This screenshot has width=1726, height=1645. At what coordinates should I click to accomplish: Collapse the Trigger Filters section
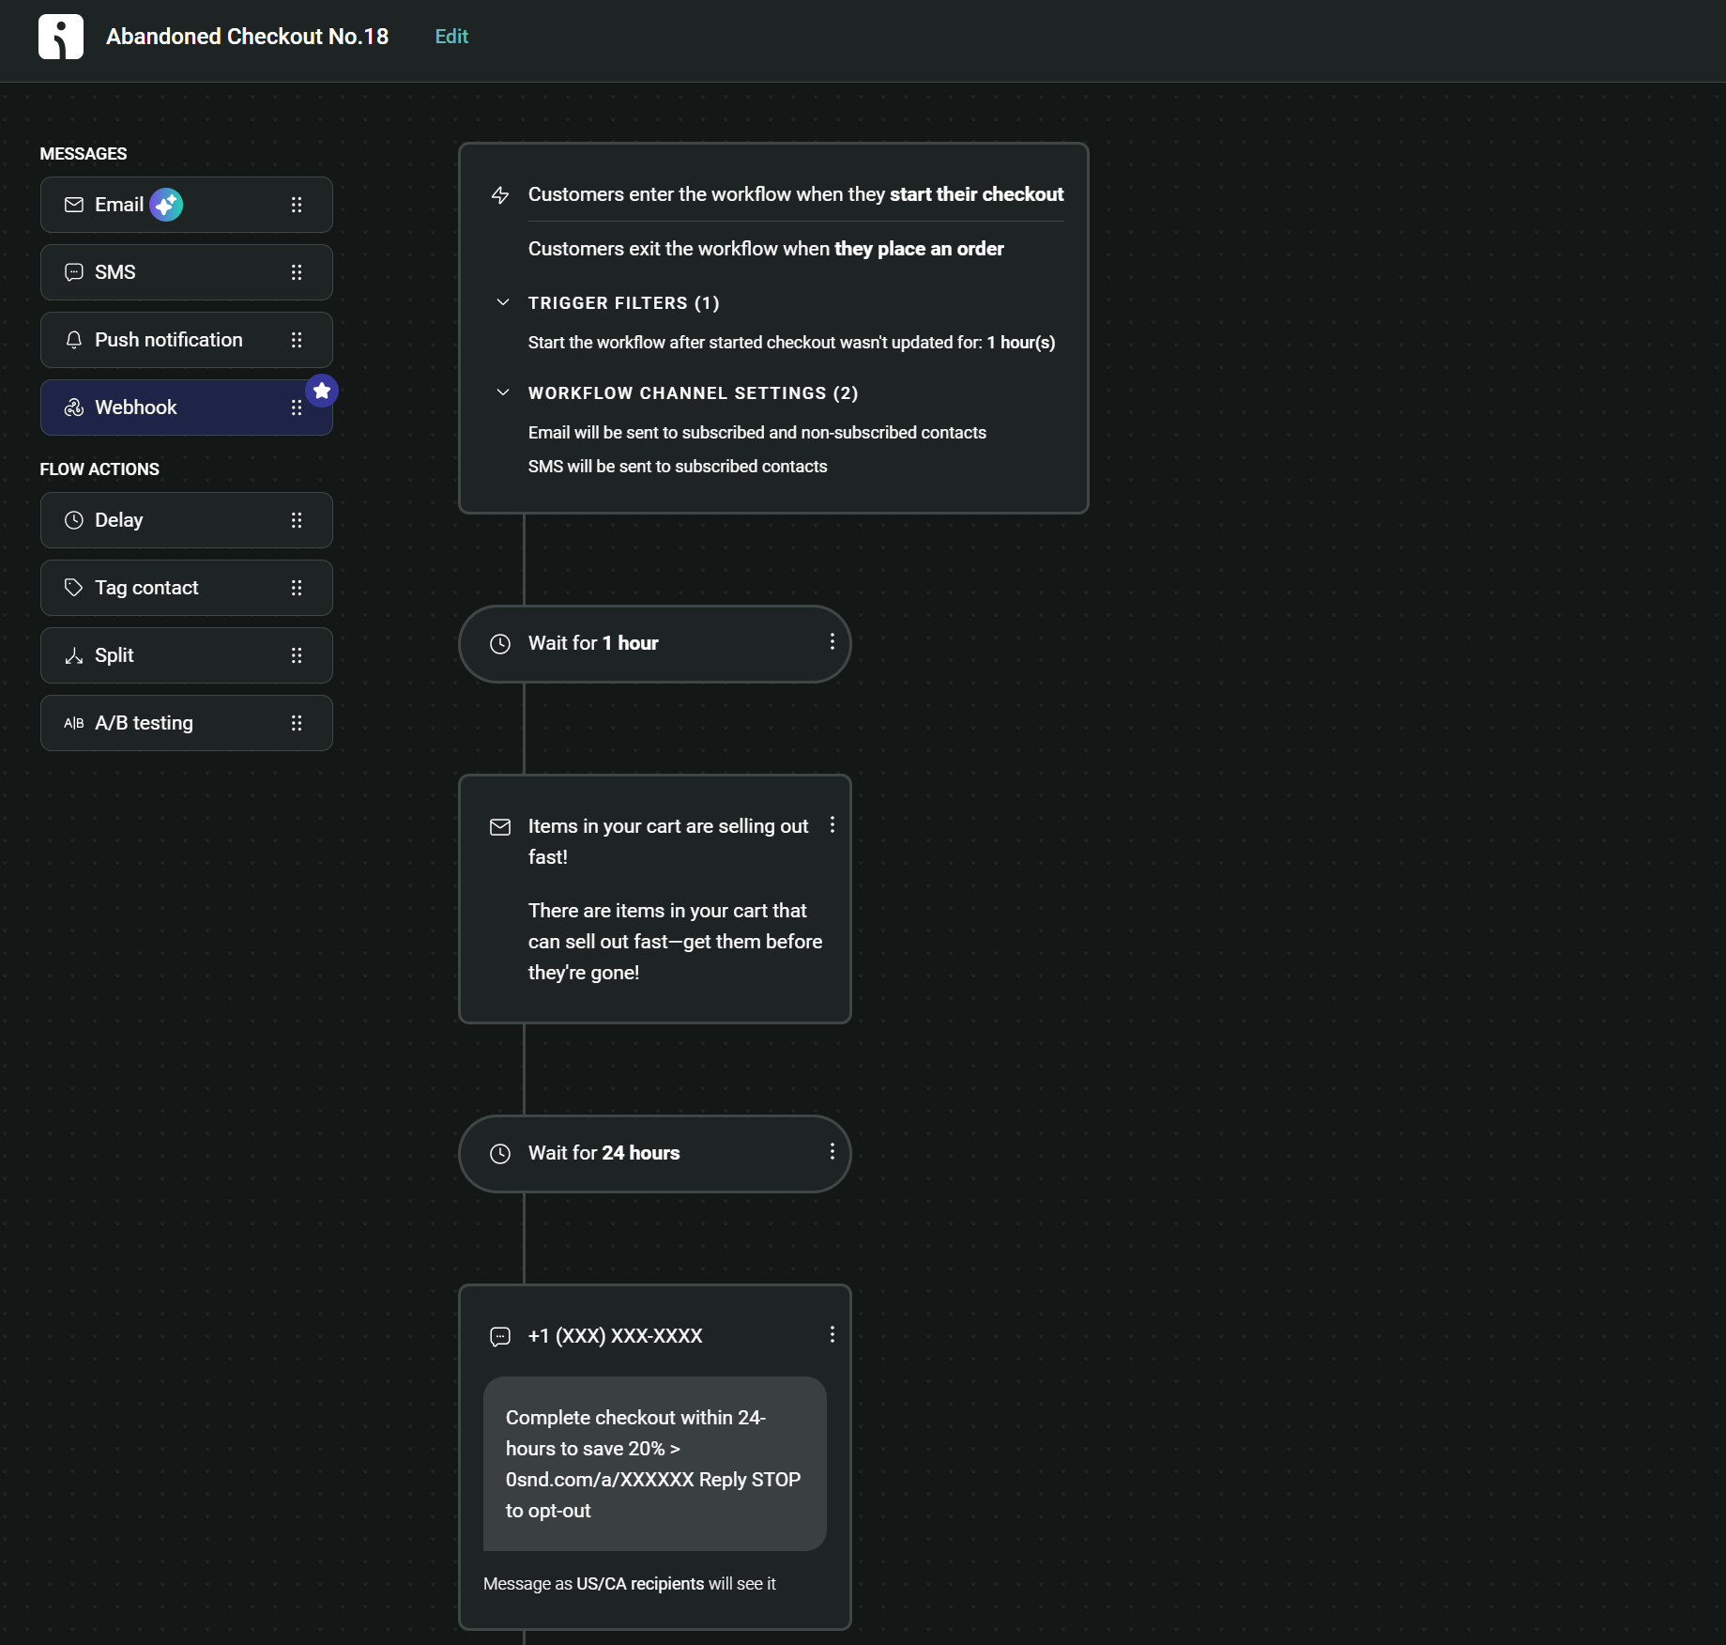pos(503,302)
